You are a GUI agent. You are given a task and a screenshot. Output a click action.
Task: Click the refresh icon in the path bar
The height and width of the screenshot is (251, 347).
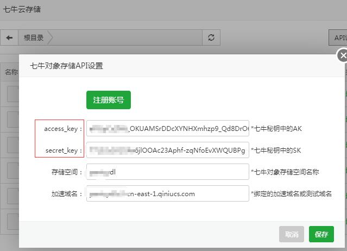211,38
